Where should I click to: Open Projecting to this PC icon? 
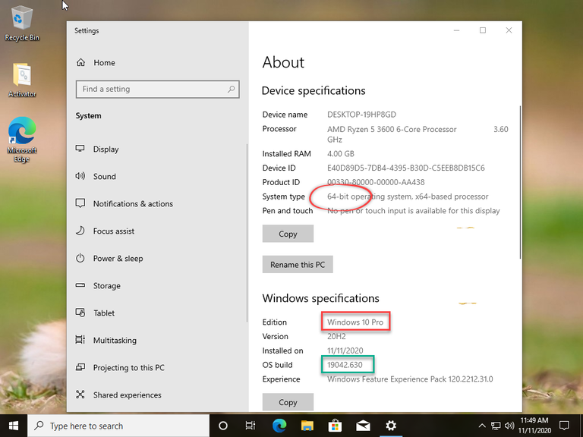click(x=80, y=367)
